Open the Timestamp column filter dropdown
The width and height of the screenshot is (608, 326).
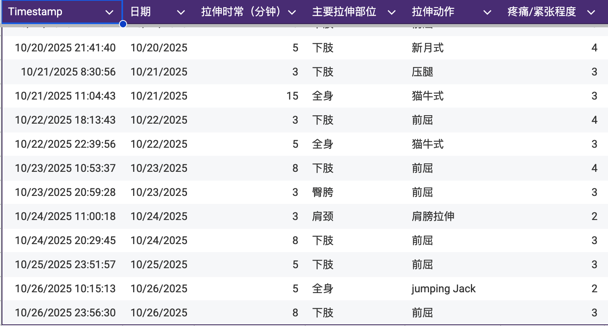point(109,12)
